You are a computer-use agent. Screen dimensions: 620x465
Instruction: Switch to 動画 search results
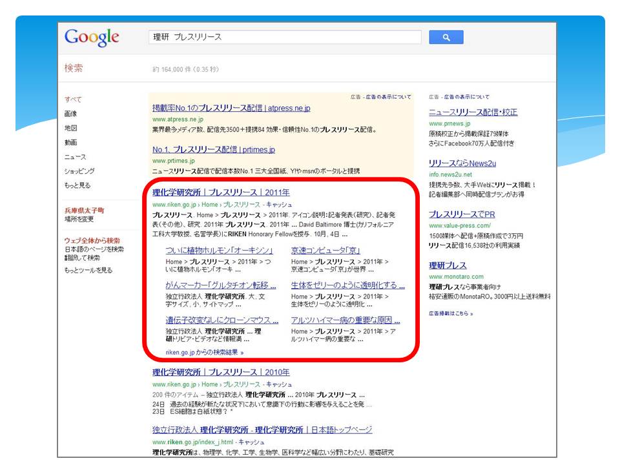(71, 142)
